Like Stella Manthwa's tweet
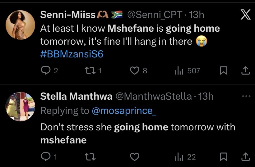This screenshot has height=167, width=255. [134, 157]
